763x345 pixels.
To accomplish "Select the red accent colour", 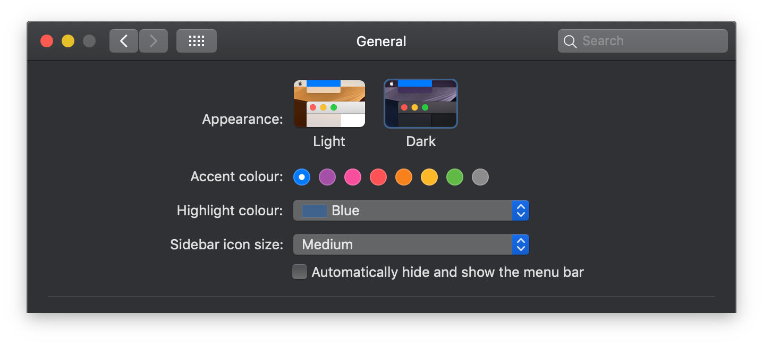I will pyautogui.click(x=378, y=176).
